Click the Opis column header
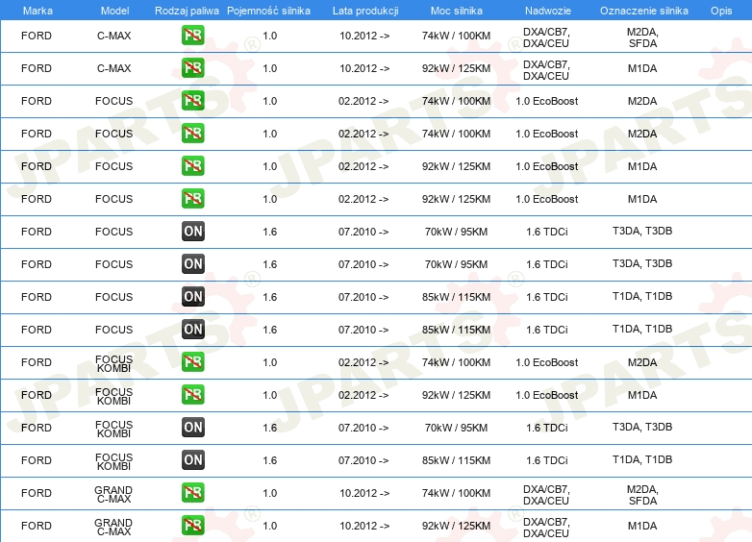752x542 pixels. point(721,11)
